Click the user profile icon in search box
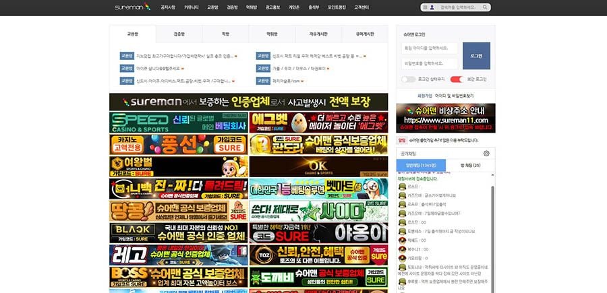Viewport: 607px width, 293px height. [432, 7]
